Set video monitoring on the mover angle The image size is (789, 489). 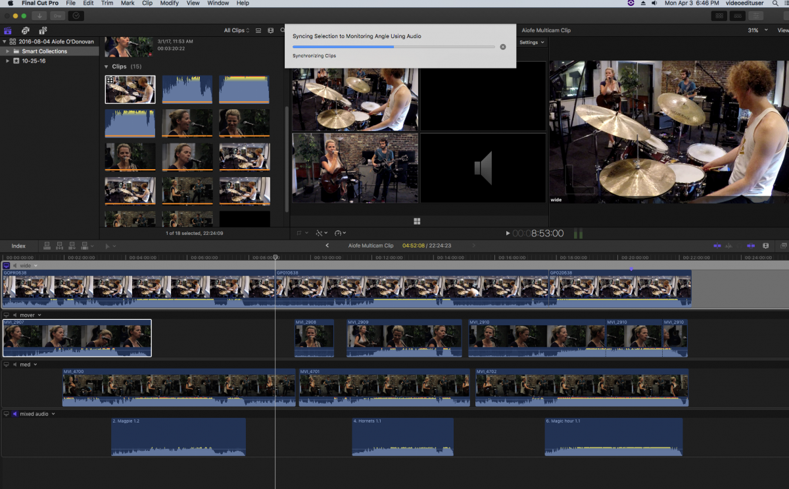tap(7, 315)
